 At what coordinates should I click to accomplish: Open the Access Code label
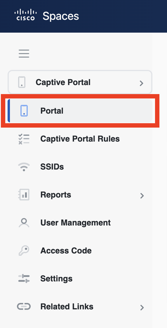tap(66, 251)
